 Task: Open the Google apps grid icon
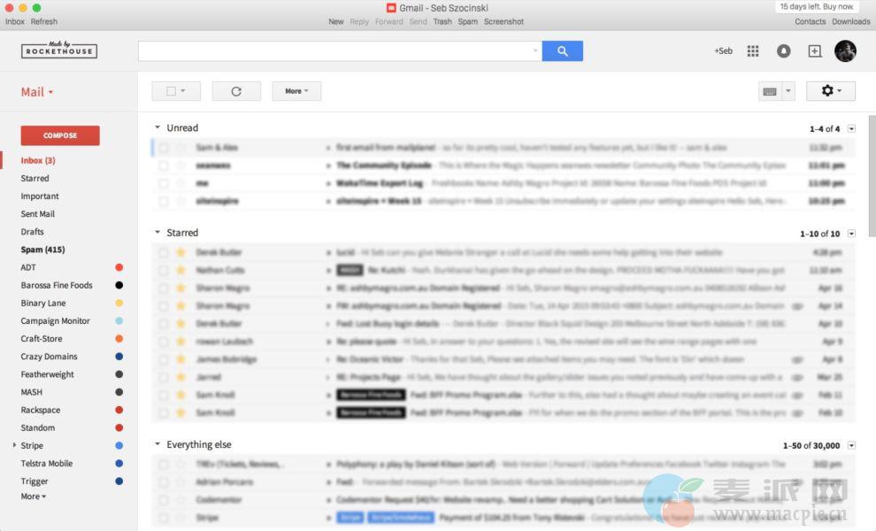[x=753, y=51]
